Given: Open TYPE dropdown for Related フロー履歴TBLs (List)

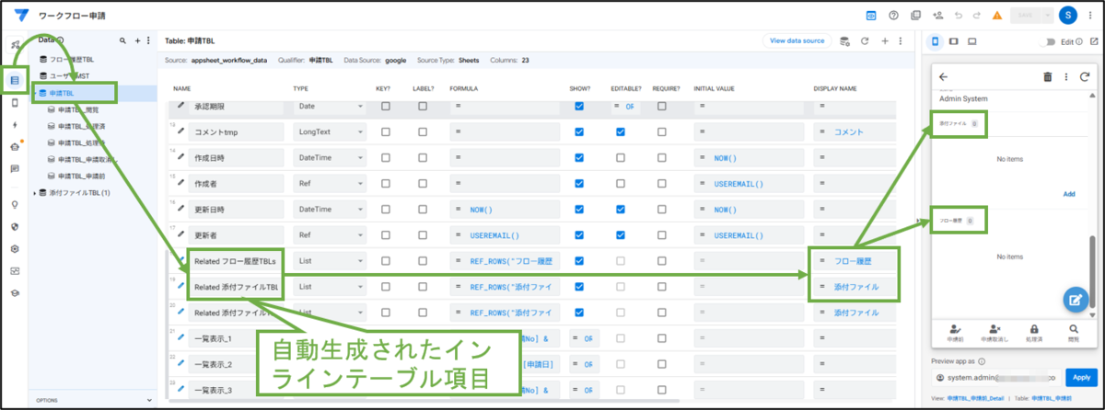Looking at the screenshot, I should pos(330,261).
